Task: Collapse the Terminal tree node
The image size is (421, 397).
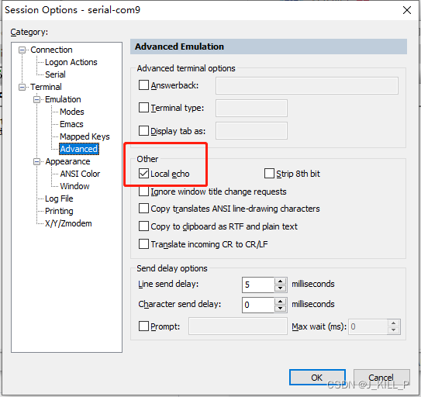Action: 22,87
